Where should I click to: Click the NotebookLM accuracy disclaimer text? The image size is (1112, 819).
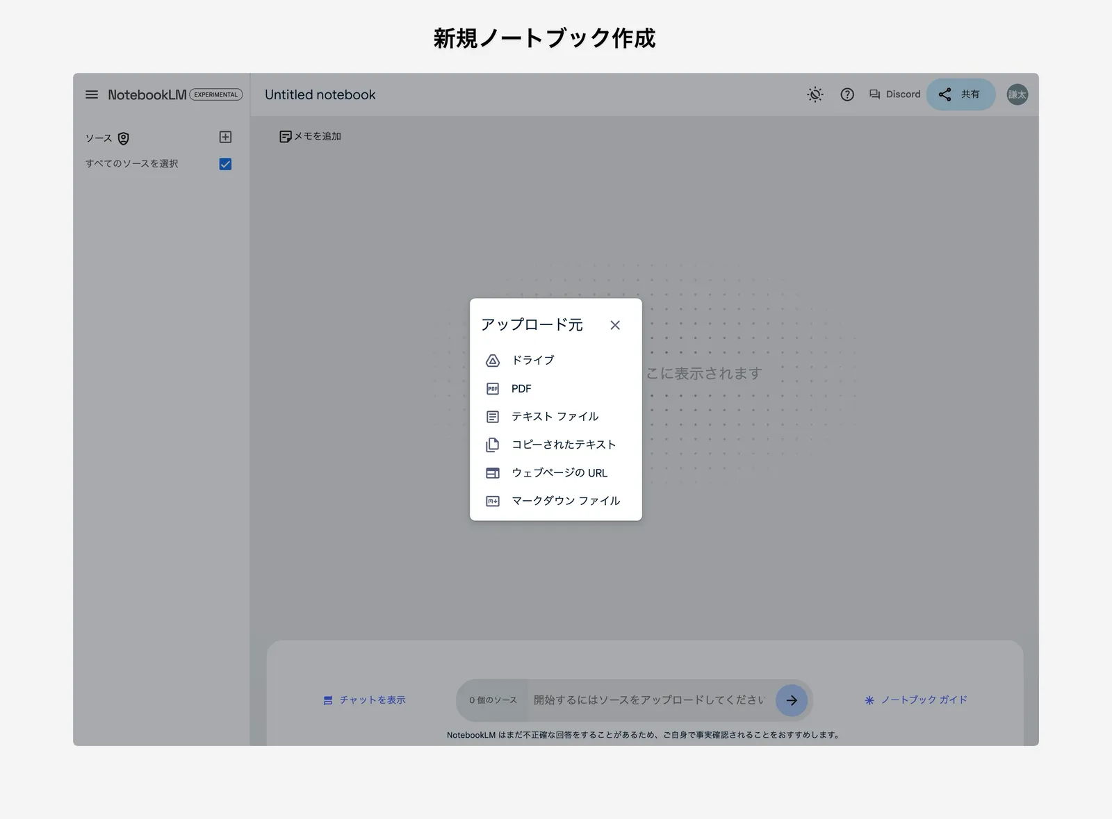[644, 735]
